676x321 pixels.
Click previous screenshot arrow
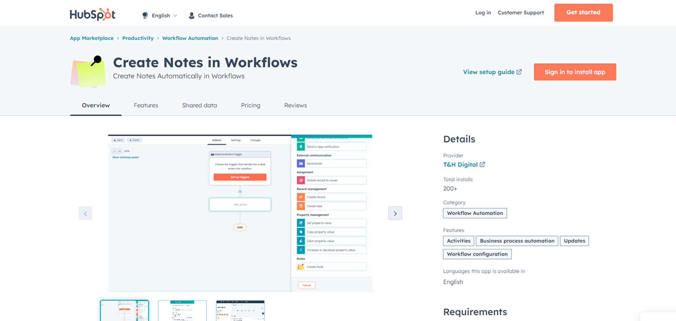click(x=85, y=213)
